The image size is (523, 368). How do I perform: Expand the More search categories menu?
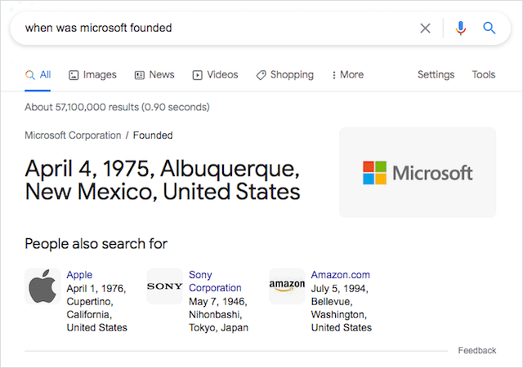347,75
